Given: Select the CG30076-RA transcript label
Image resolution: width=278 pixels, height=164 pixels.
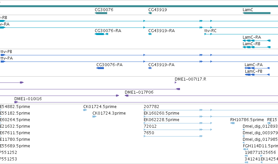Looking at the screenshot, I should pyautogui.click(x=108, y=31).
